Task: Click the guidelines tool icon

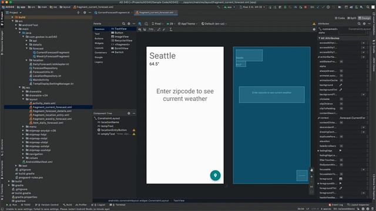Action: tap(171, 29)
